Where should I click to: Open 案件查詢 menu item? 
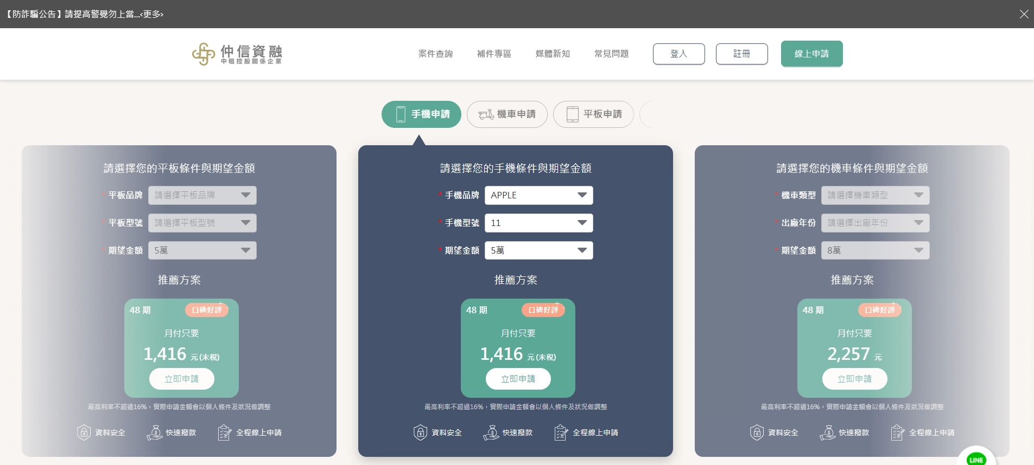(x=435, y=54)
